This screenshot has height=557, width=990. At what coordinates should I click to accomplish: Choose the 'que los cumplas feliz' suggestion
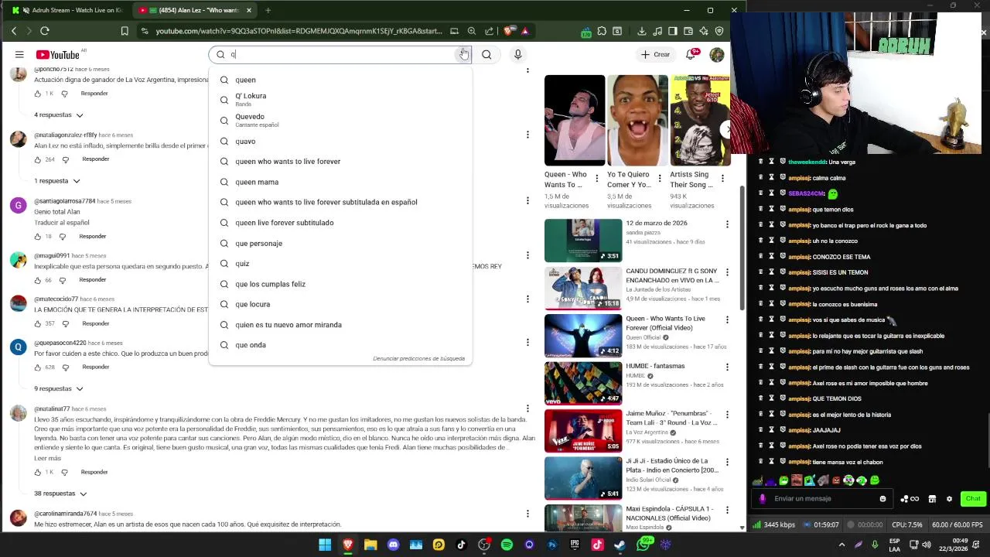340,284
